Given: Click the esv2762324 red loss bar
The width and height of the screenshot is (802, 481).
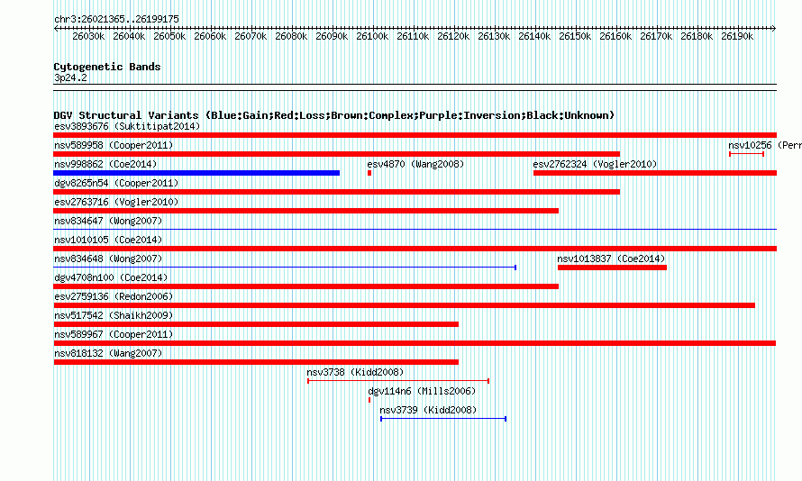Looking at the screenshot, I should tap(655, 173).
